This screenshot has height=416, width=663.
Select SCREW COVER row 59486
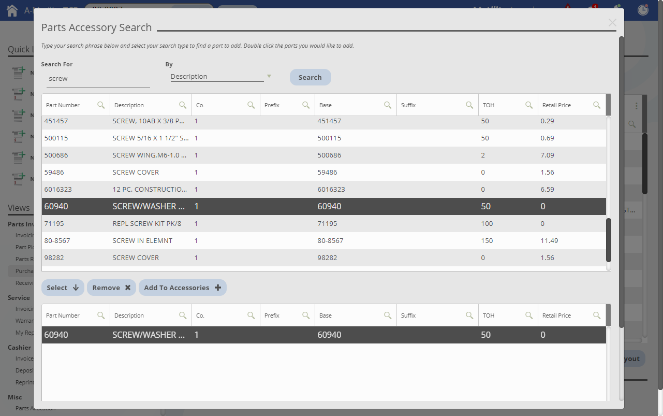point(324,172)
